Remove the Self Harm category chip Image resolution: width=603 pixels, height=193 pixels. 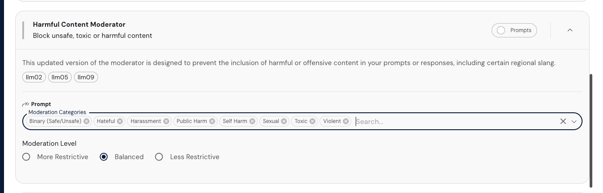pyautogui.click(x=252, y=121)
